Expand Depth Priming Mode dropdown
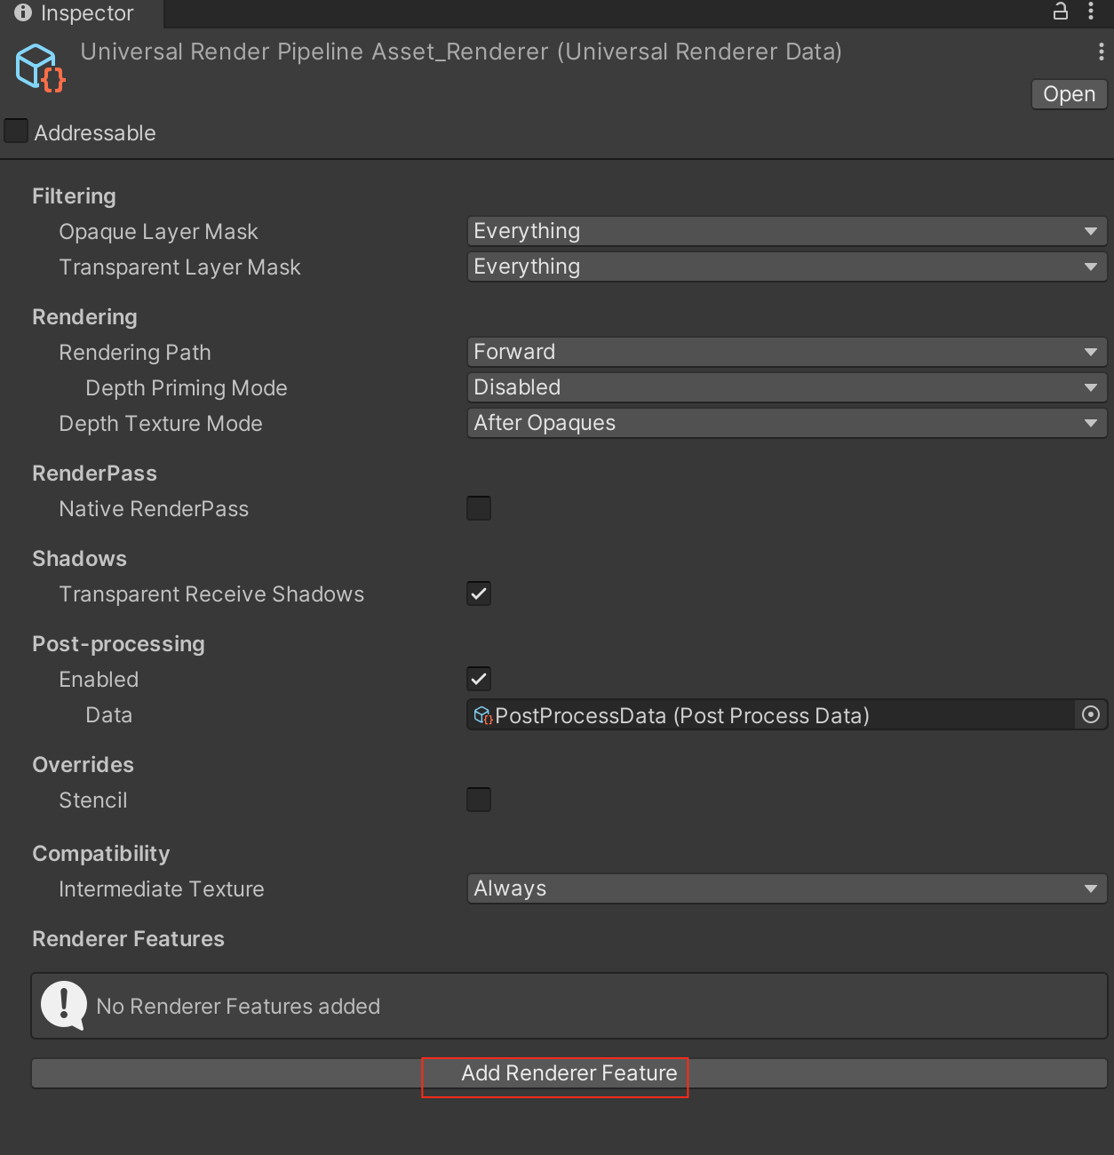This screenshot has width=1114, height=1155. click(x=786, y=387)
